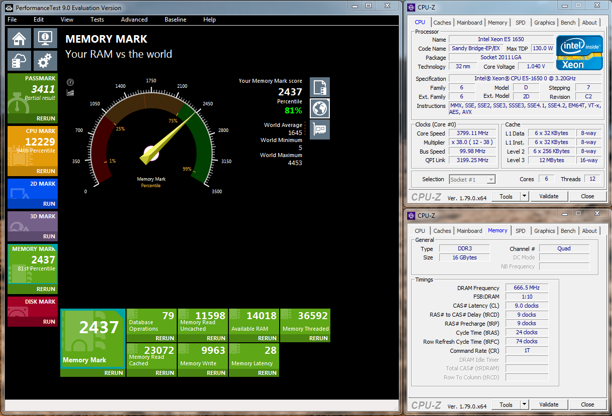612x416 pixels.
Task: Save results with the document icon
Action: point(320,87)
